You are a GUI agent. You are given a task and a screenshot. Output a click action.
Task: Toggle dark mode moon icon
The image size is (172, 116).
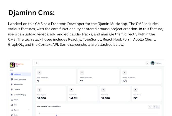147,63
